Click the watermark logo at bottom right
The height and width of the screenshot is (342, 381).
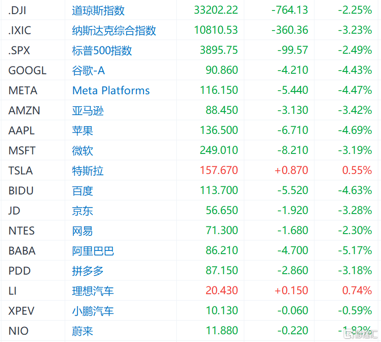coord(361,334)
